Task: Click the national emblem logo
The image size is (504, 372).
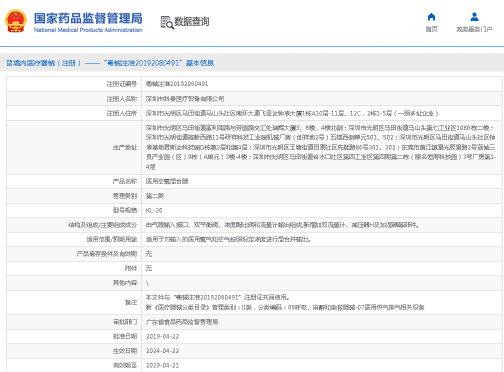Action: pyautogui.click(x=16, y=21)
